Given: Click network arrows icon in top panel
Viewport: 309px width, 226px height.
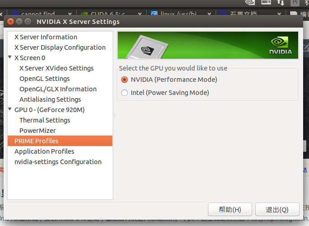Looking at the screenshot, I should (x=281, y=2).
